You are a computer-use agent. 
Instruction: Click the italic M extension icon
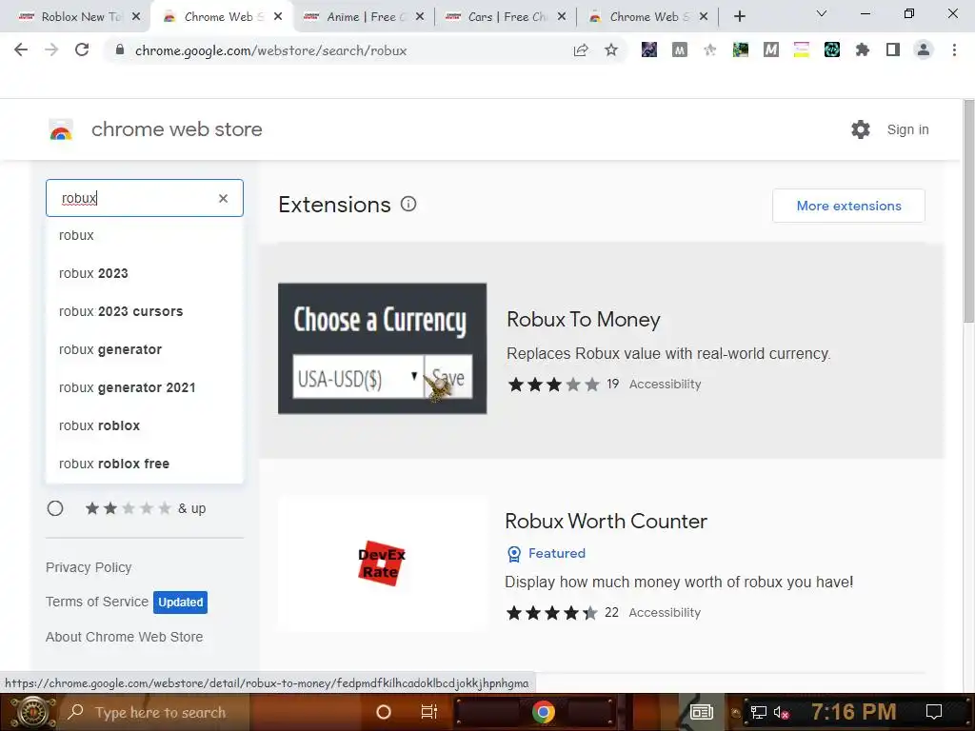(x=771, y=49)
